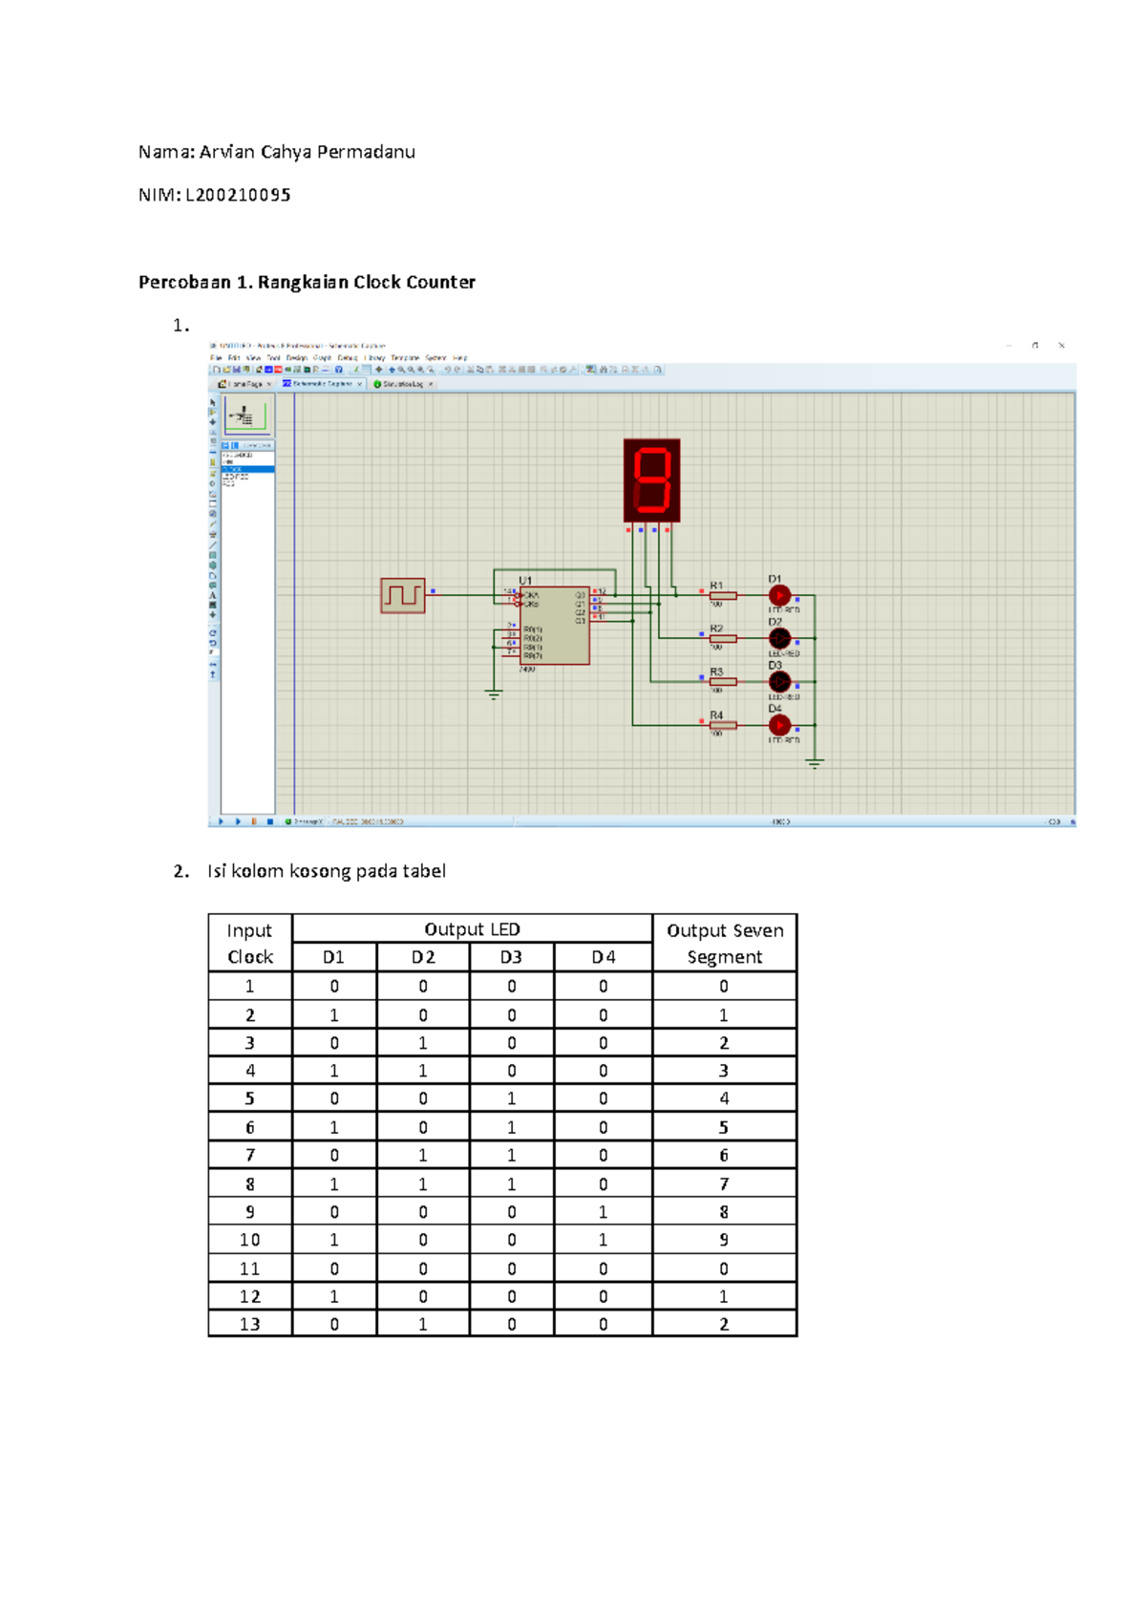Click the Pick Devices 'P' button
Screen dimensions: 1146x1620
[x=225, y=445]
